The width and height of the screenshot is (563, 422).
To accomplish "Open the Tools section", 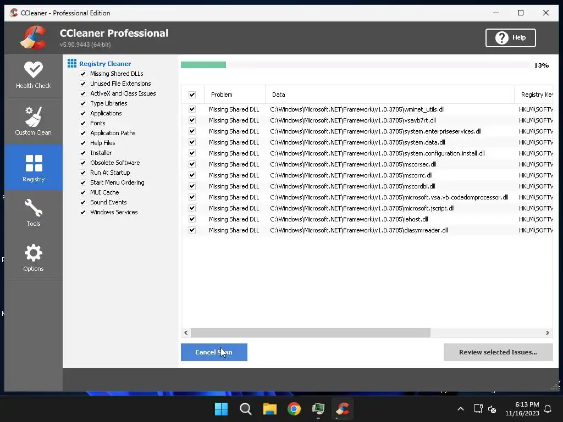I will pos(34,213).
